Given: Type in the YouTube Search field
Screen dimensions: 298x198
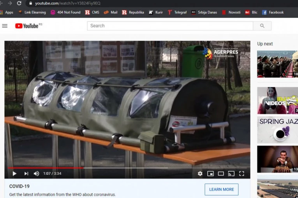Looking at the screenshot, I should click(x=170, y=26).
